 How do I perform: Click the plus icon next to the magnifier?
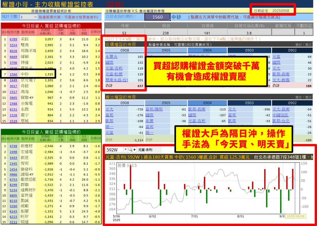point(135,150)
